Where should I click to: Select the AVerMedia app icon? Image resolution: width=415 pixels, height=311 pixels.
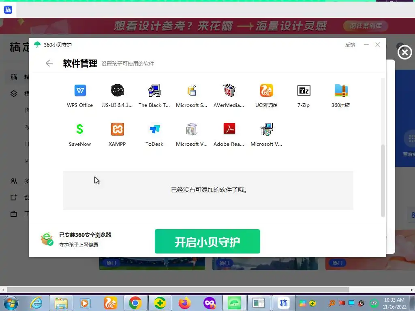point(229,90)
